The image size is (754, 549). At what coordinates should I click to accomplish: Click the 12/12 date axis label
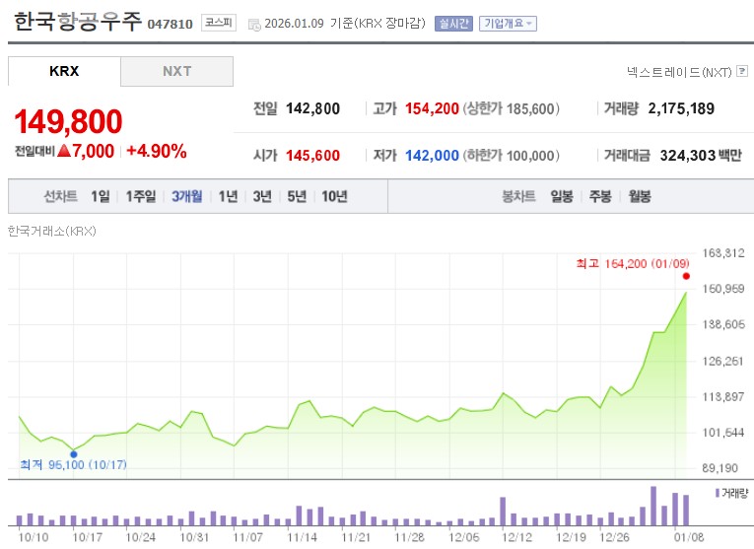tap(516, 537)
